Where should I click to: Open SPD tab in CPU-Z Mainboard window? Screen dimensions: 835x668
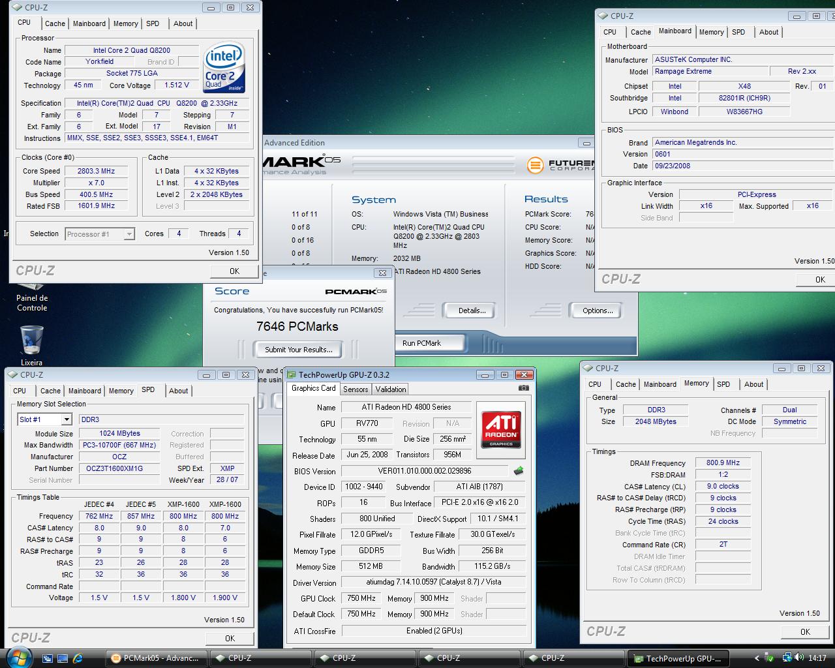click(738, 32)
